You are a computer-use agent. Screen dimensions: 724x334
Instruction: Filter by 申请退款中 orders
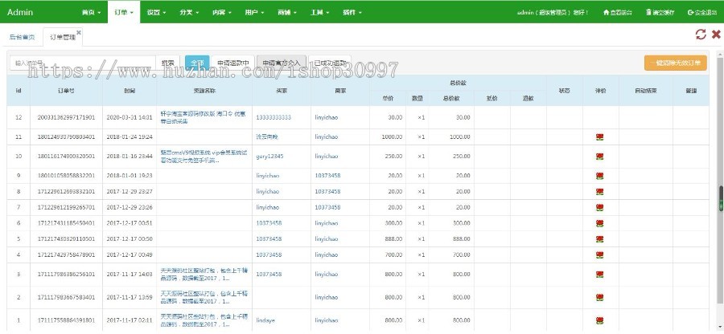point(233,63)
